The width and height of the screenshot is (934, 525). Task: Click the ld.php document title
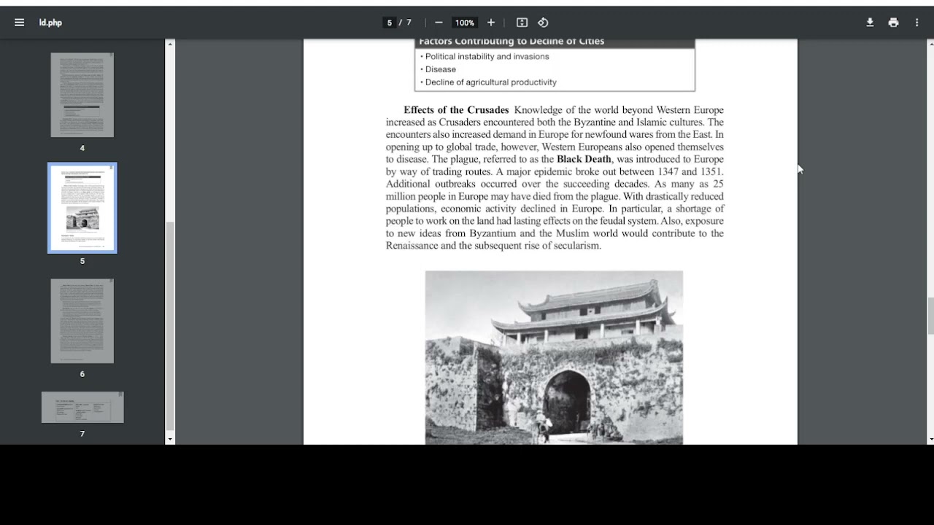click(50, 23)
